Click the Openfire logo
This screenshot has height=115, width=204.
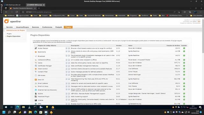(x=12, y=21)
